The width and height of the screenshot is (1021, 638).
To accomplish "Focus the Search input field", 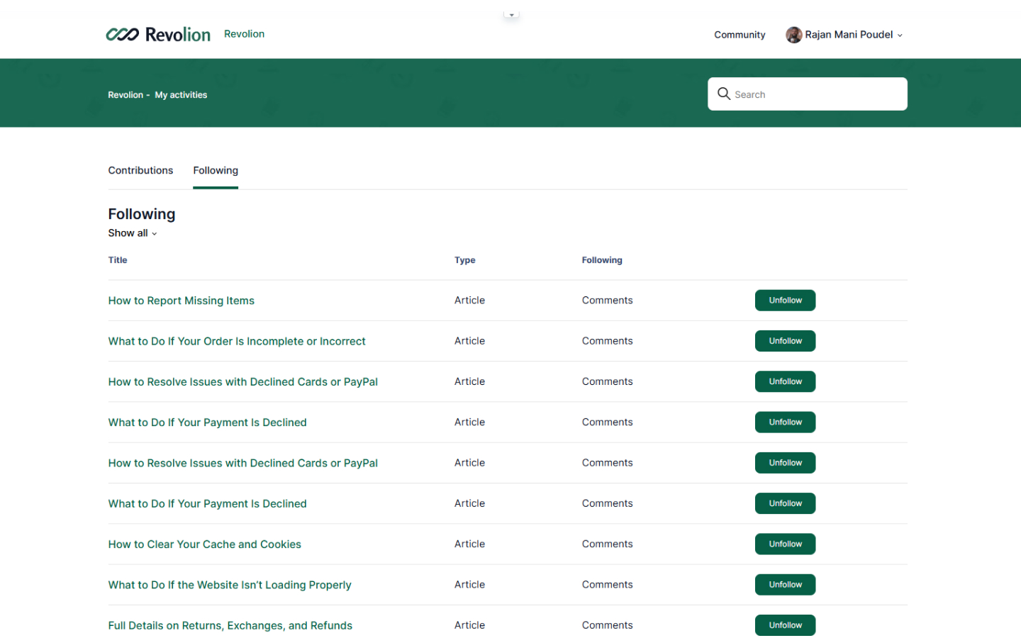I will tap(815, 94).
